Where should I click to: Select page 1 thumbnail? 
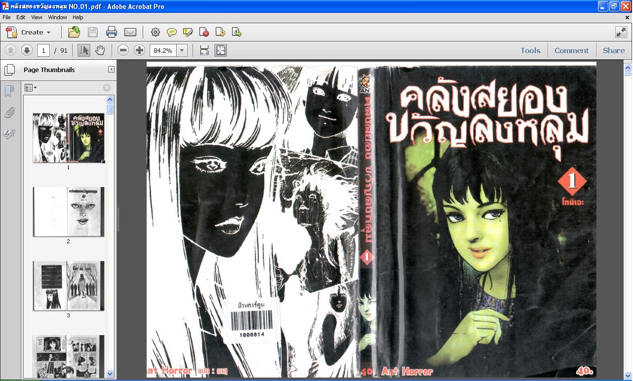(69, 138)
